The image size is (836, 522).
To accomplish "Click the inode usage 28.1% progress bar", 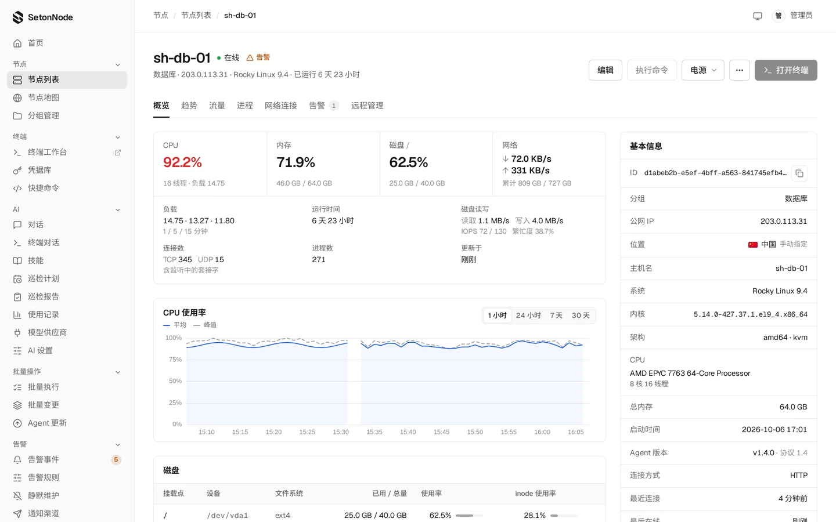I will [x=564, y=516].
